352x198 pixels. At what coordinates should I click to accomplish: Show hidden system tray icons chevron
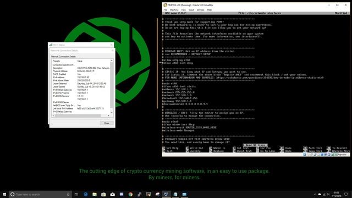[315, 194]
